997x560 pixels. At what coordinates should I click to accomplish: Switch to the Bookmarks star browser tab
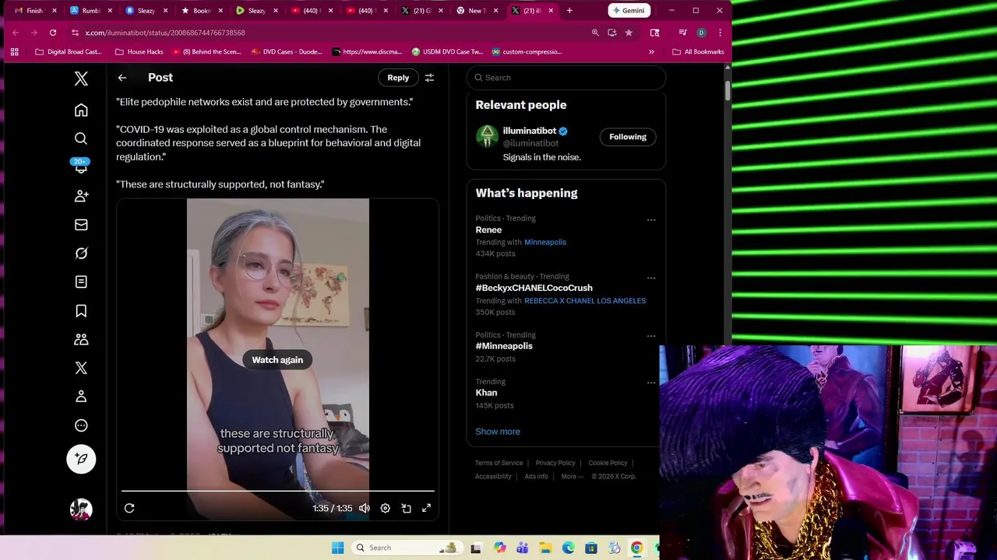click(202, 11)
